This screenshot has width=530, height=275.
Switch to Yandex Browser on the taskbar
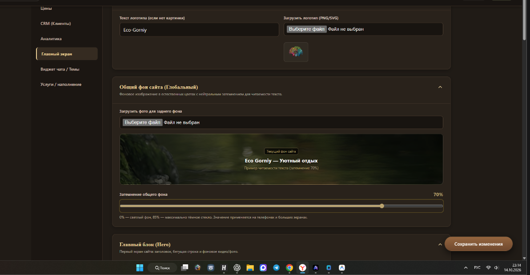pos(302,268)
